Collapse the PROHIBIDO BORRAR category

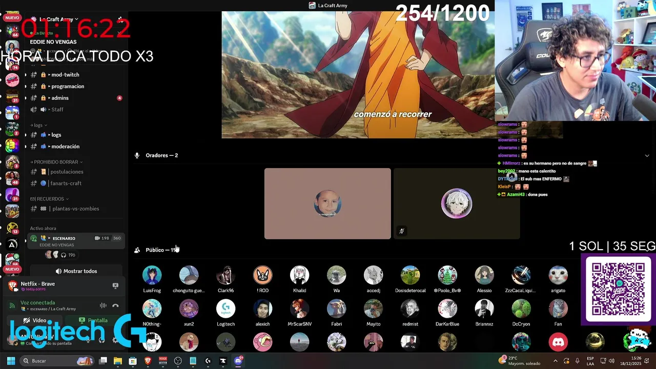tap(56, 162)
